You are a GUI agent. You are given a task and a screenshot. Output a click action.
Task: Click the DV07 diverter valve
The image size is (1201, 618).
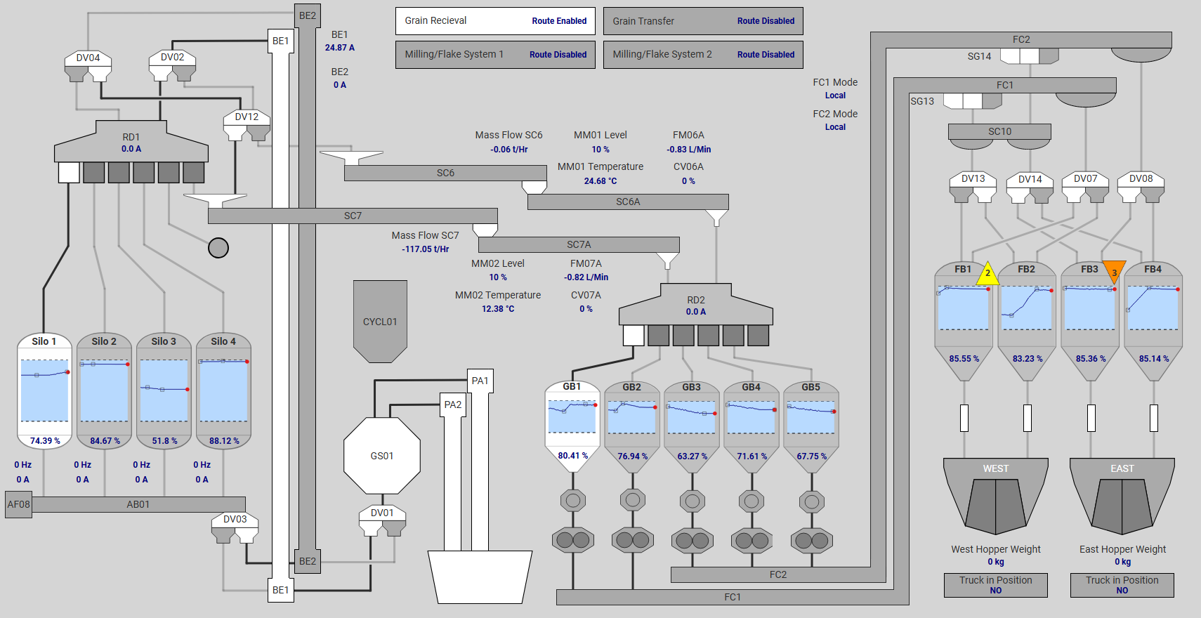coord(1086,187)
